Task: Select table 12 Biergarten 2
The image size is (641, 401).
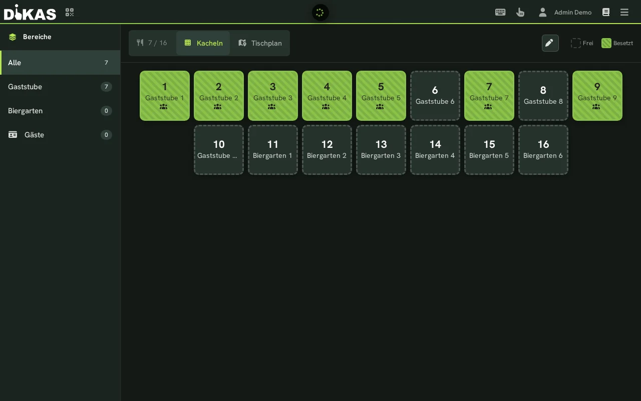Action: click(327, 150)
